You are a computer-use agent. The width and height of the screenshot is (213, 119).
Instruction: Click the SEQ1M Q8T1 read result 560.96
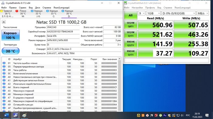[x=155, y=25]
